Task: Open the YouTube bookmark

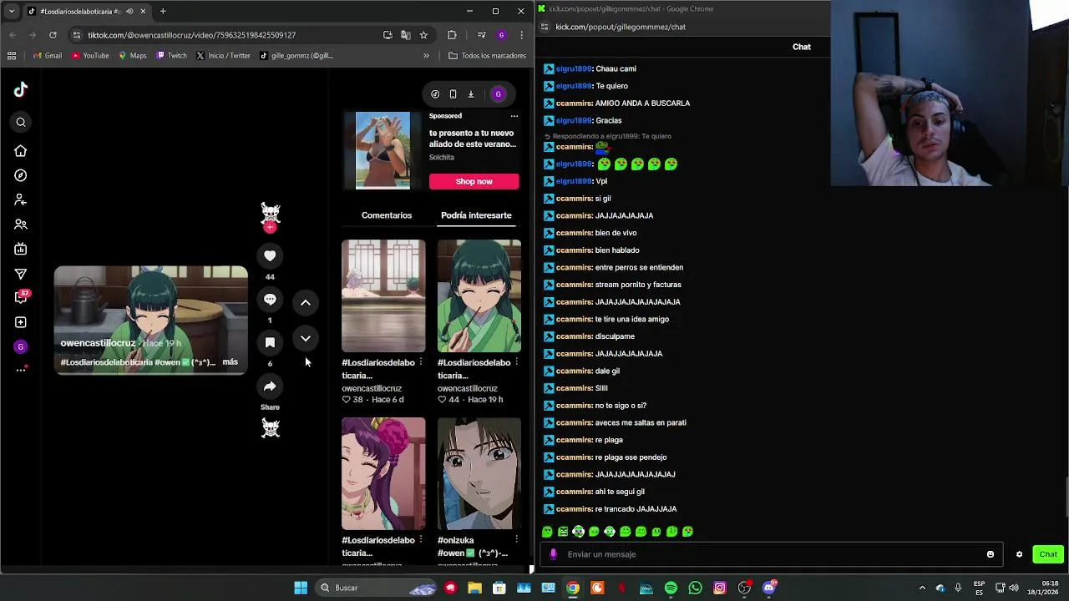Action: pos(90,56)
